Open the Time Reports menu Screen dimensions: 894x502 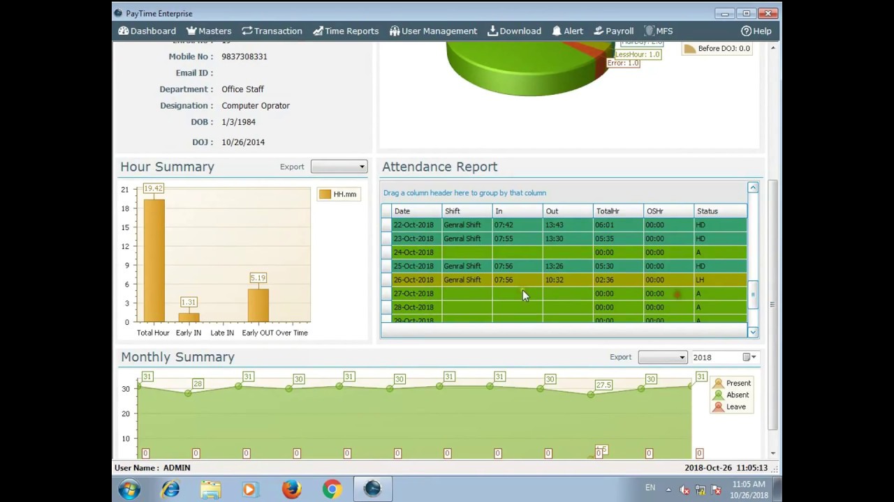[x=345, y=31]
